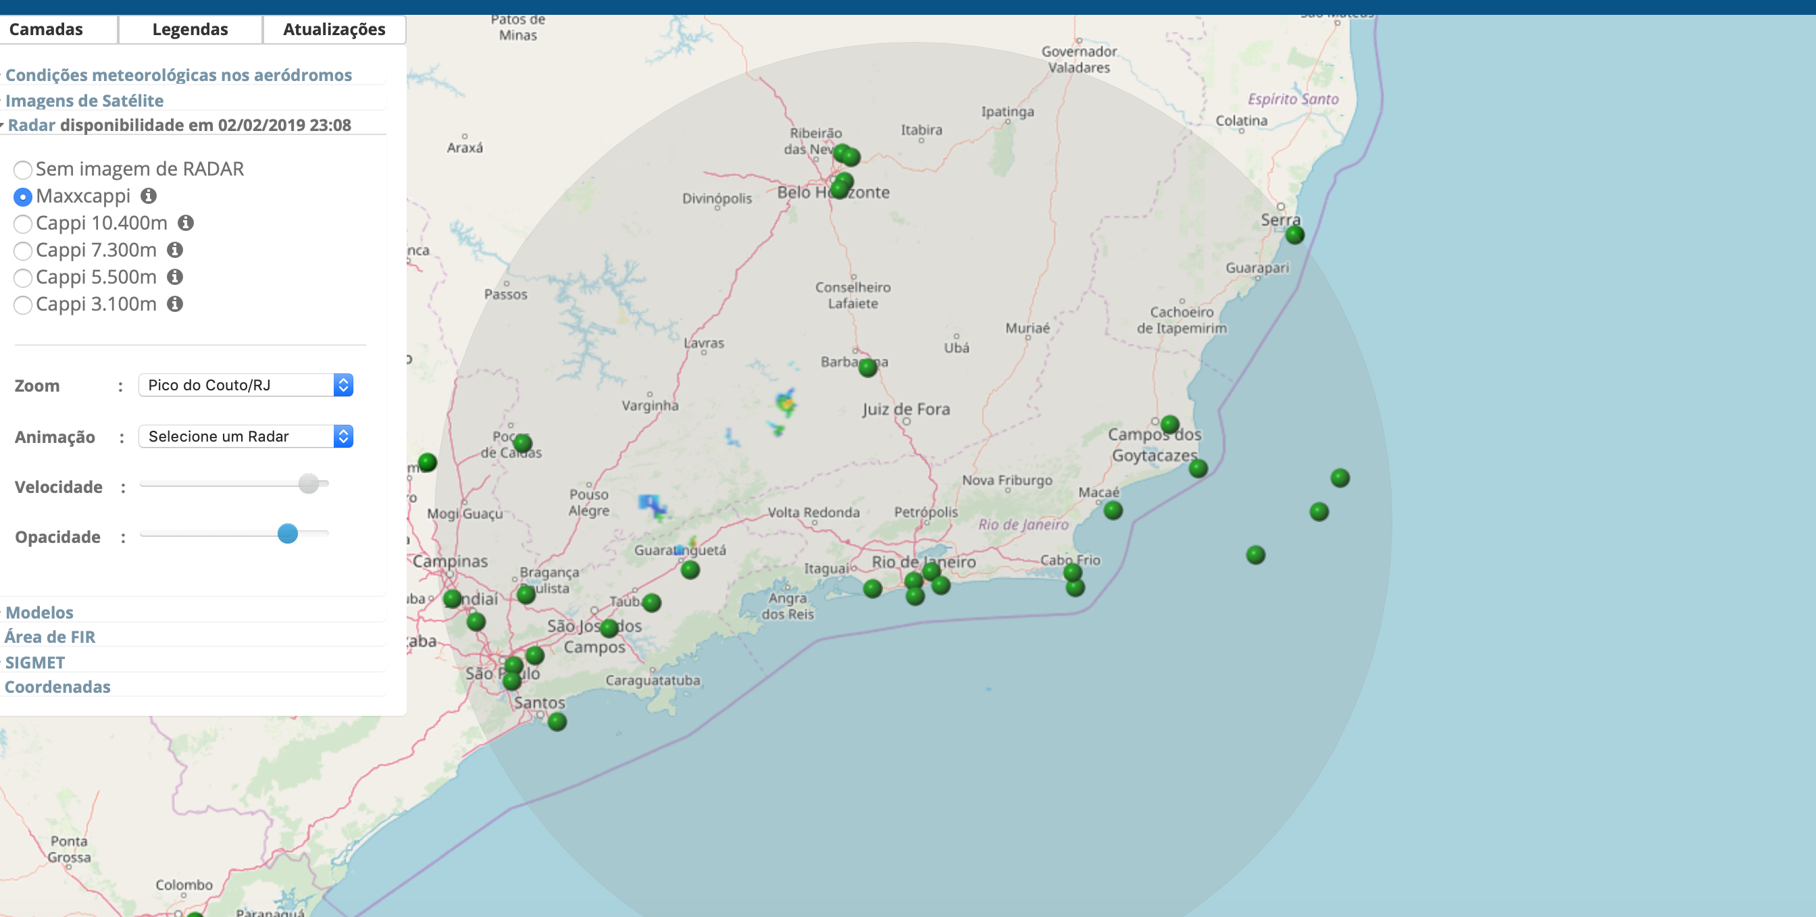Expand Imagens de Satélite section

pos(84,101)
